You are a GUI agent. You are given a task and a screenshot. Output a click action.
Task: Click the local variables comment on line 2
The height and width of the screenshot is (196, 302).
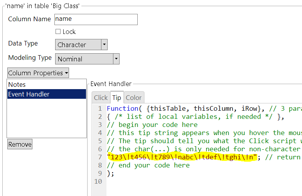coord(194,117)
